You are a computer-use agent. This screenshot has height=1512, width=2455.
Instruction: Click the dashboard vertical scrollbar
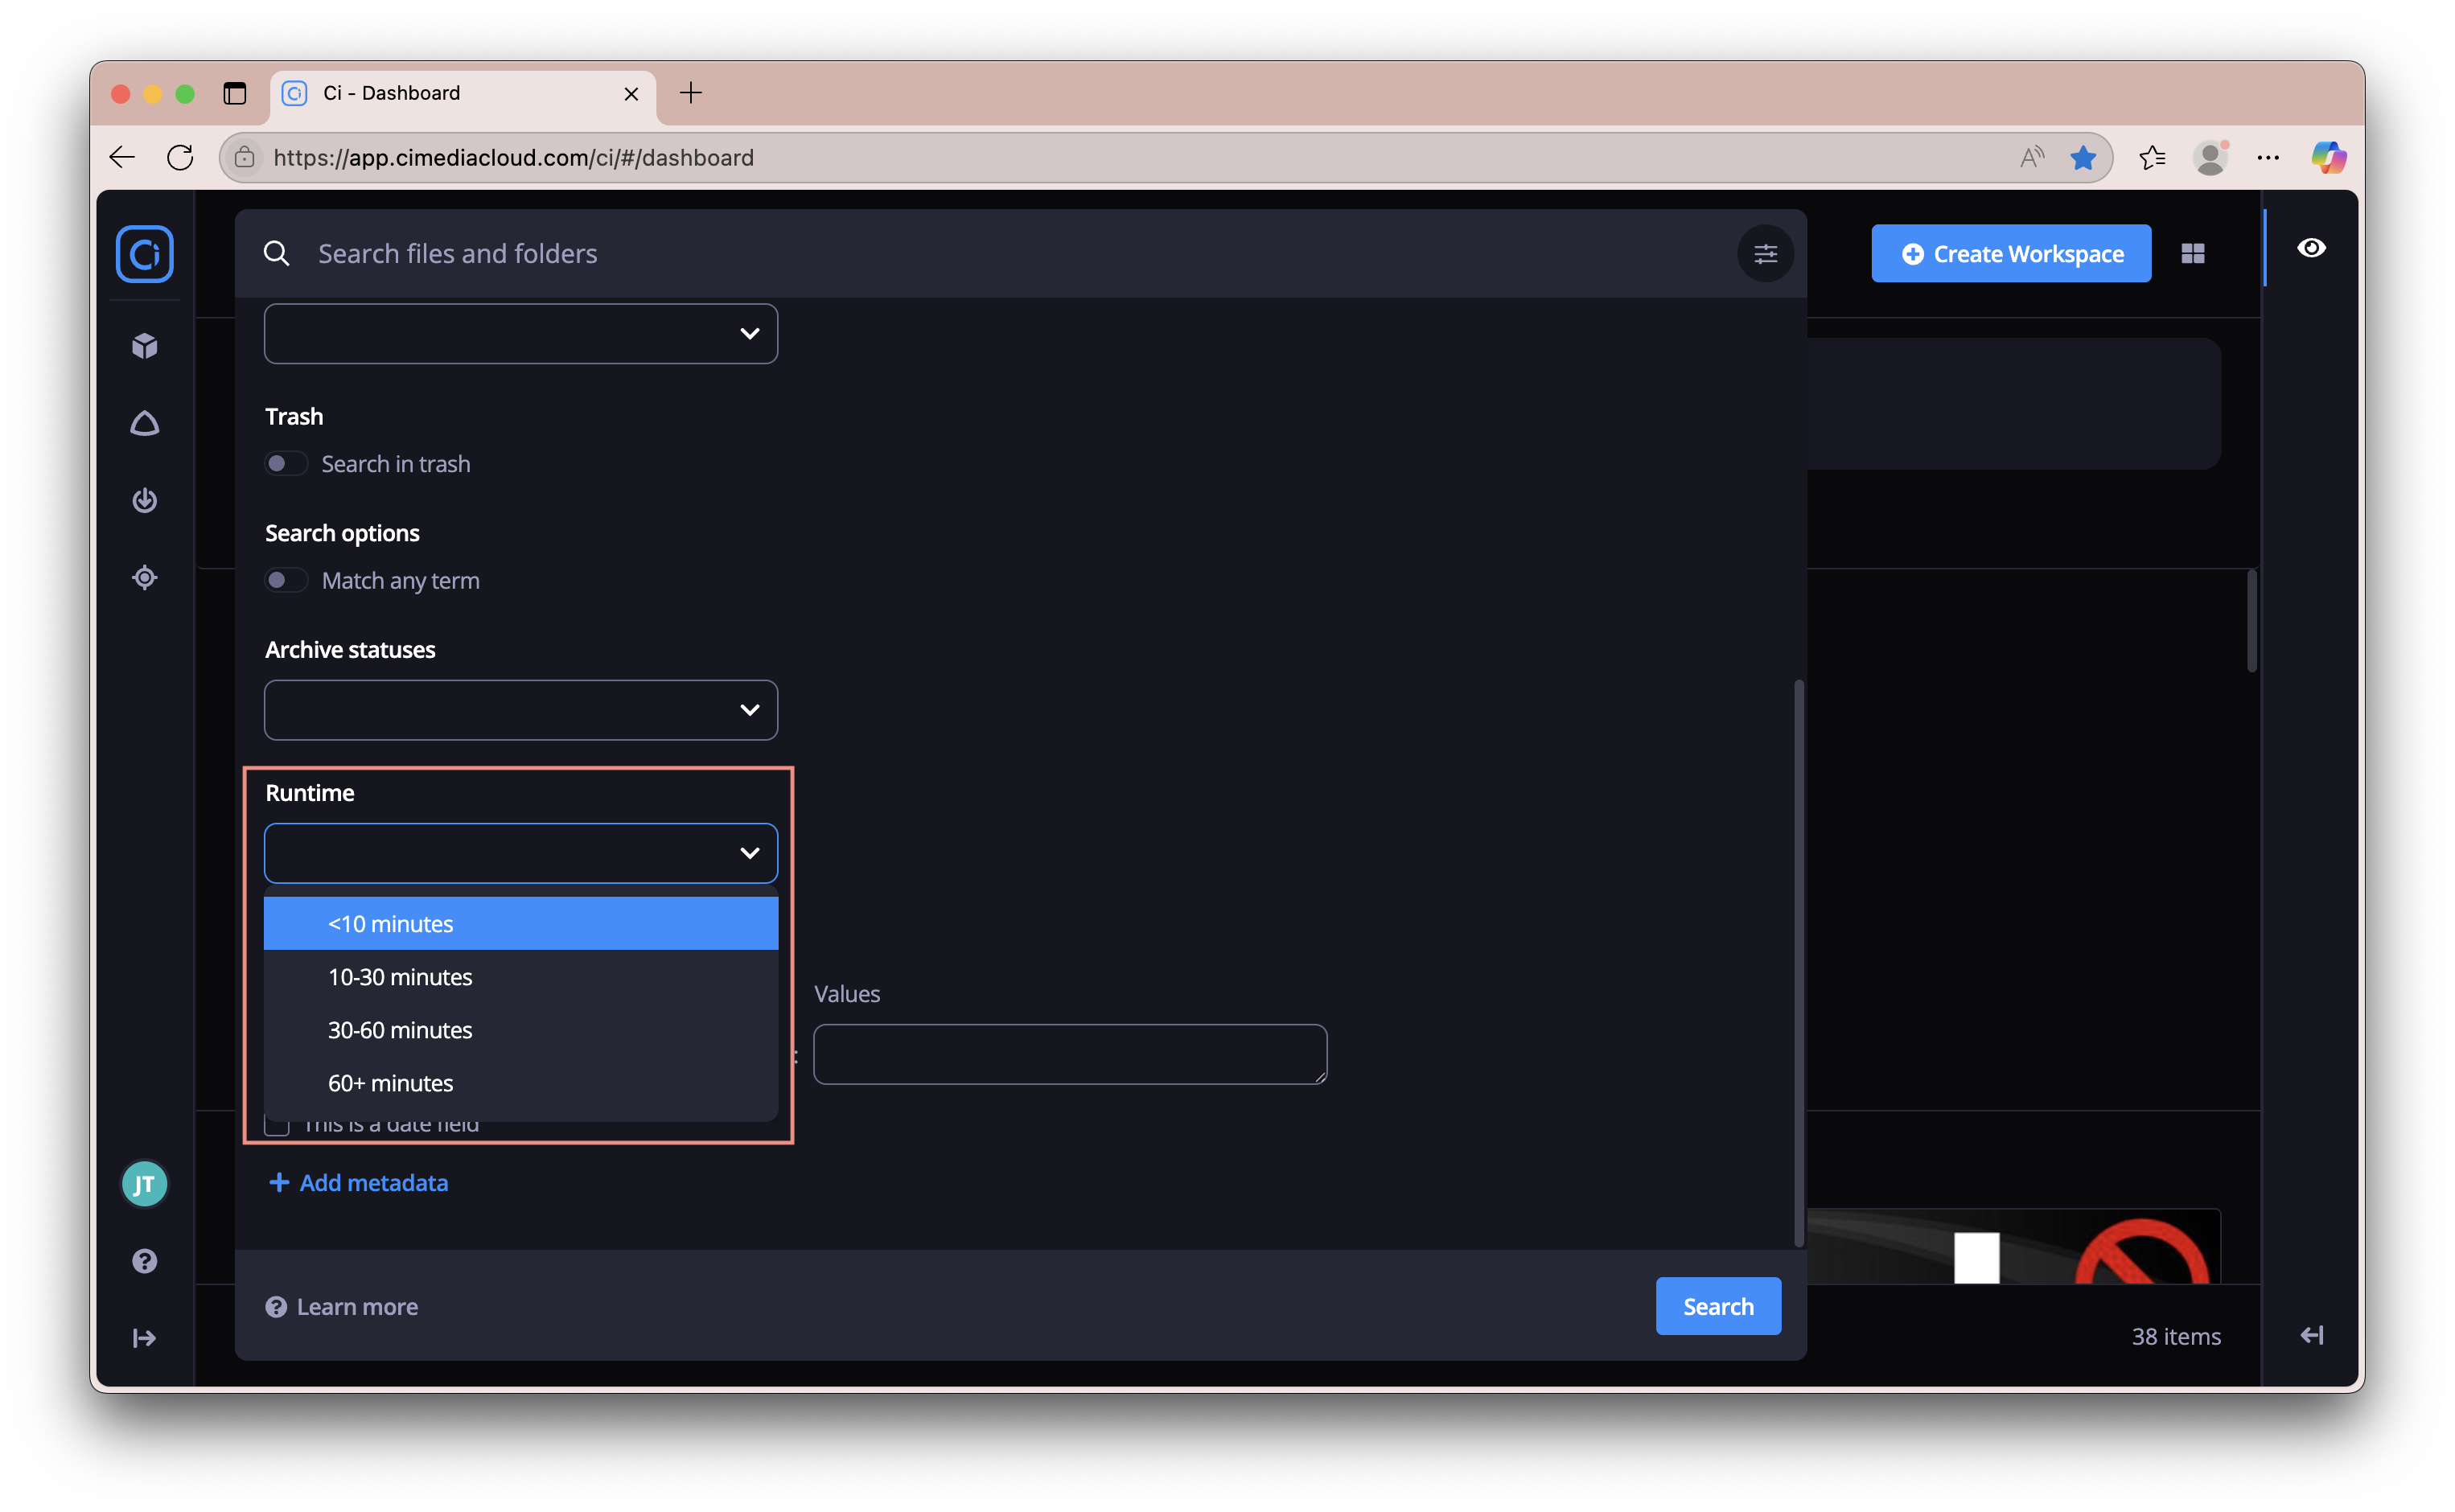[2252, 620]
